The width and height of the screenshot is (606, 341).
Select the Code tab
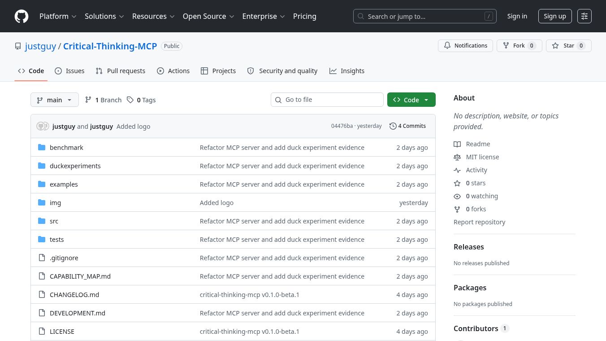31,71
